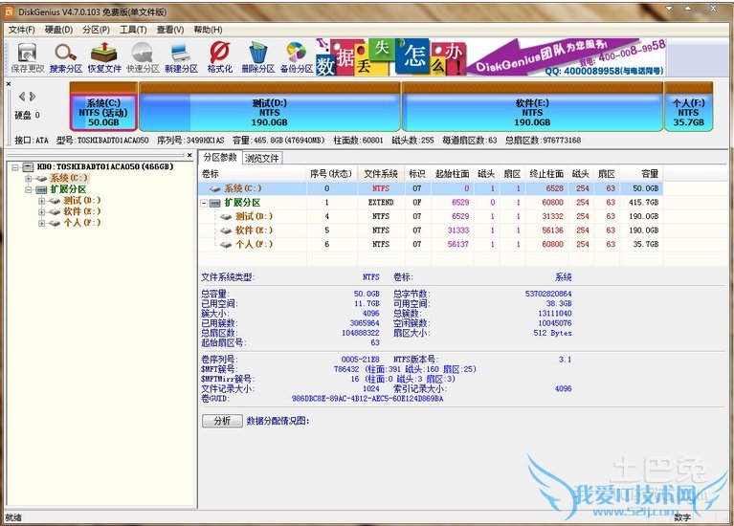Open the 工具(T) menu

point(133,30)
